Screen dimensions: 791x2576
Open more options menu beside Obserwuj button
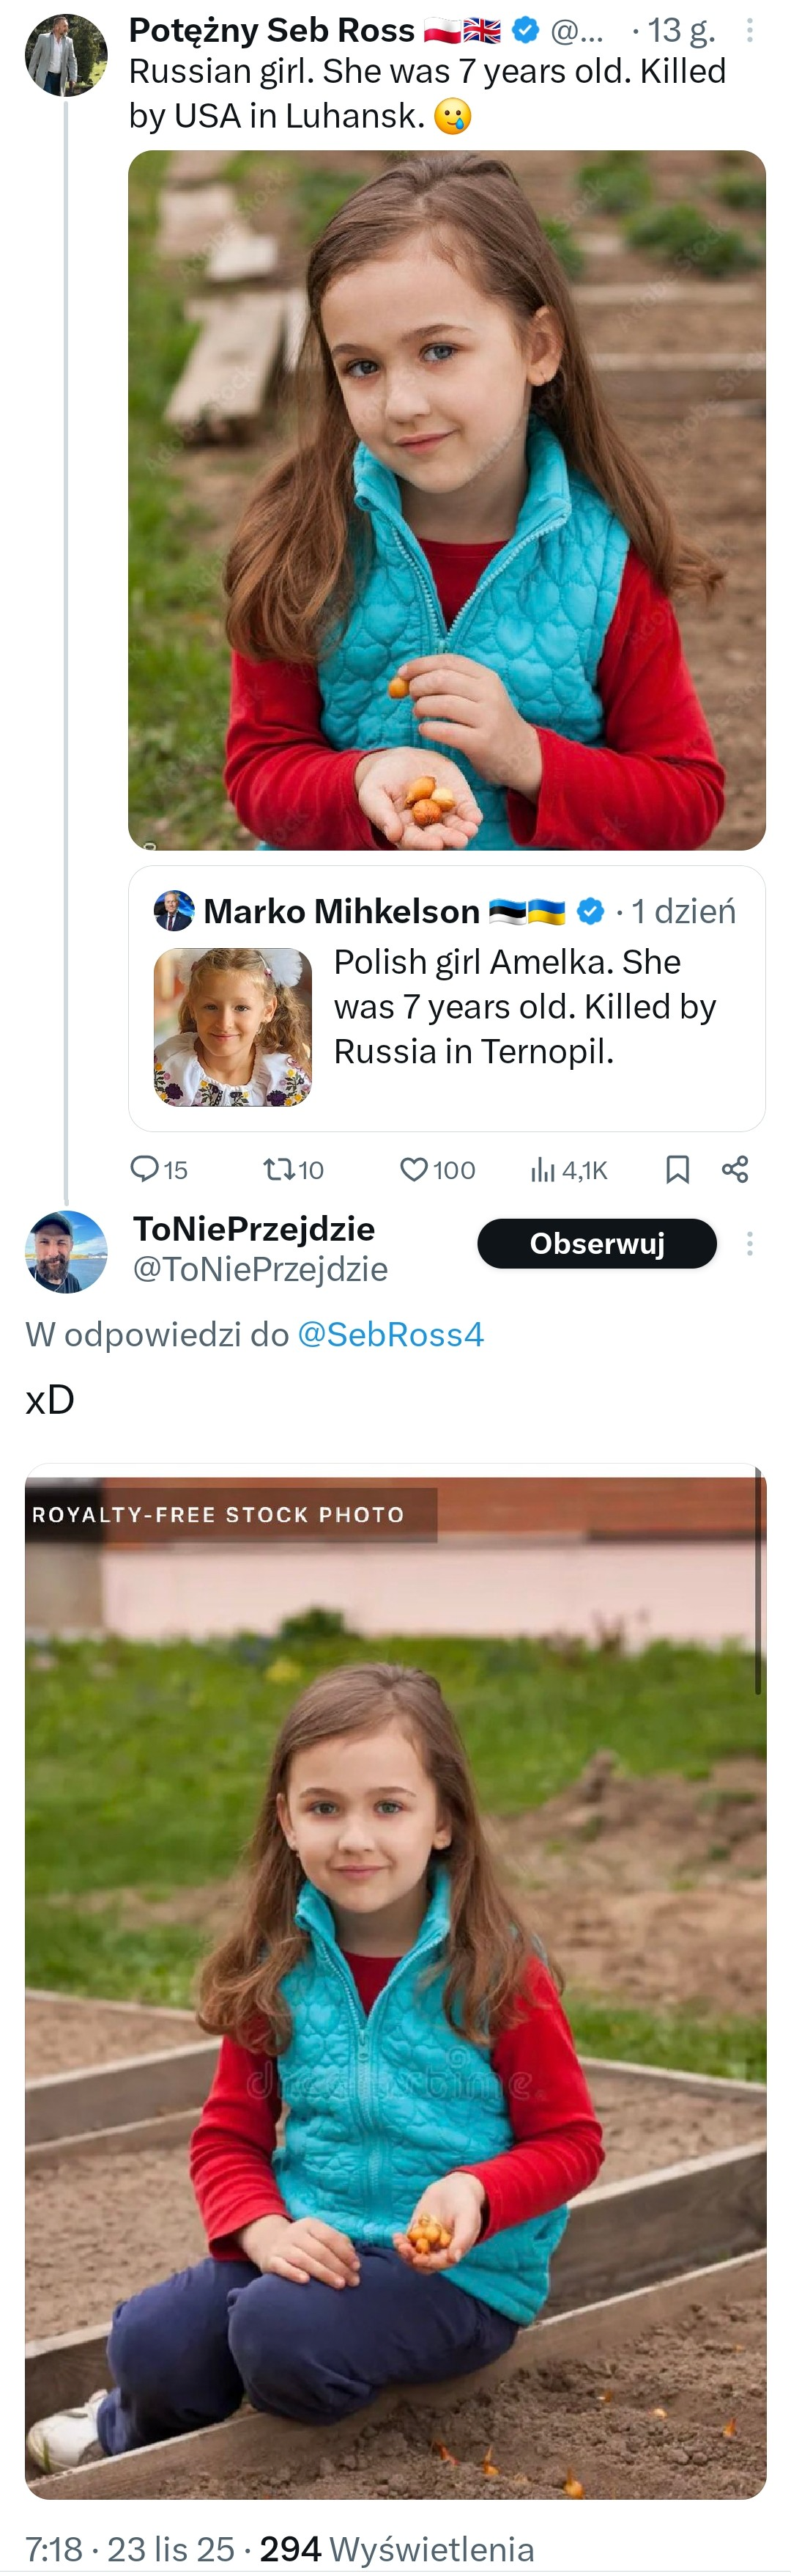coord(749,1244)
